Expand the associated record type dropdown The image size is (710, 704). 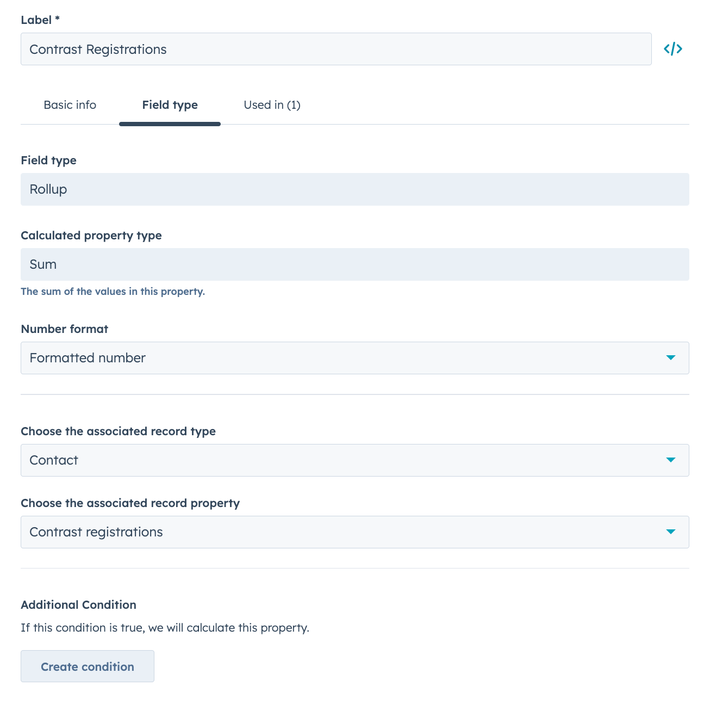[x=671, y=460]
